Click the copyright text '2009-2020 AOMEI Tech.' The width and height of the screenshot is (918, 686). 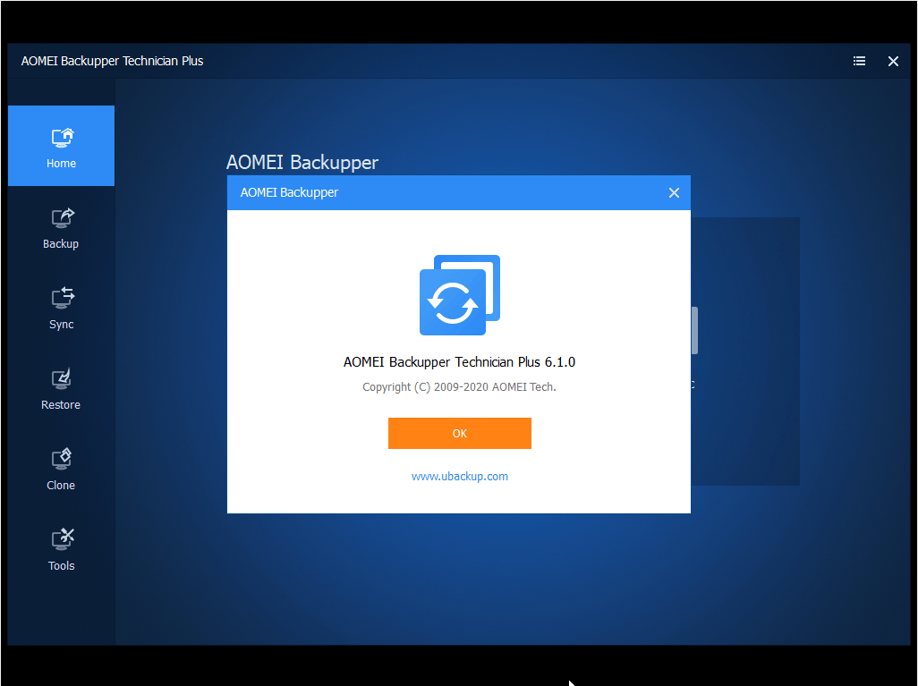[x=495, y=387]
